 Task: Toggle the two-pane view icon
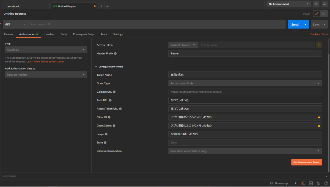pos(311,183)
